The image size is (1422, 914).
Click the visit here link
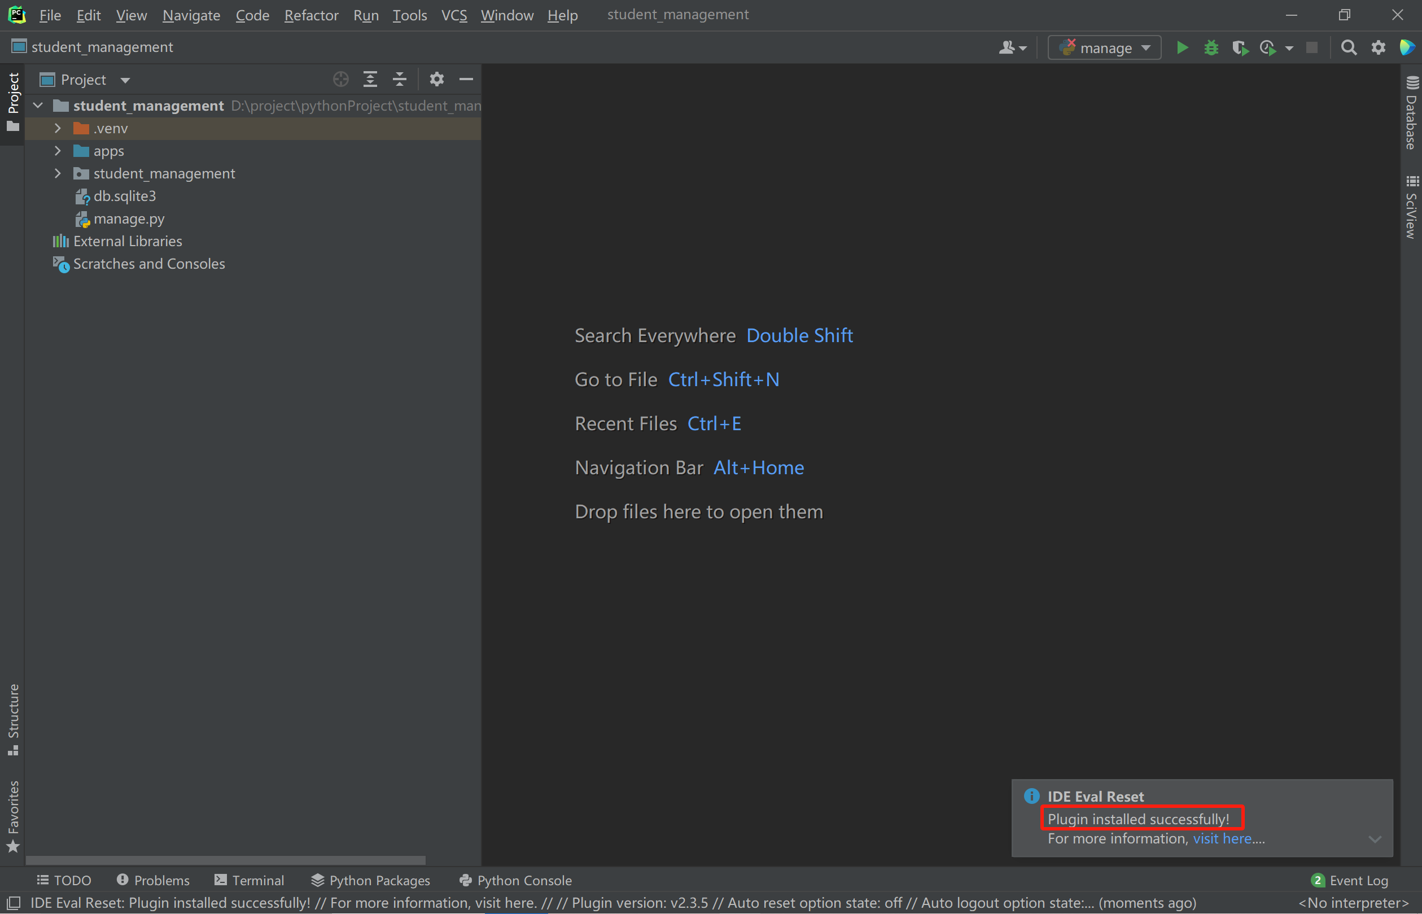coord(1222,838)
